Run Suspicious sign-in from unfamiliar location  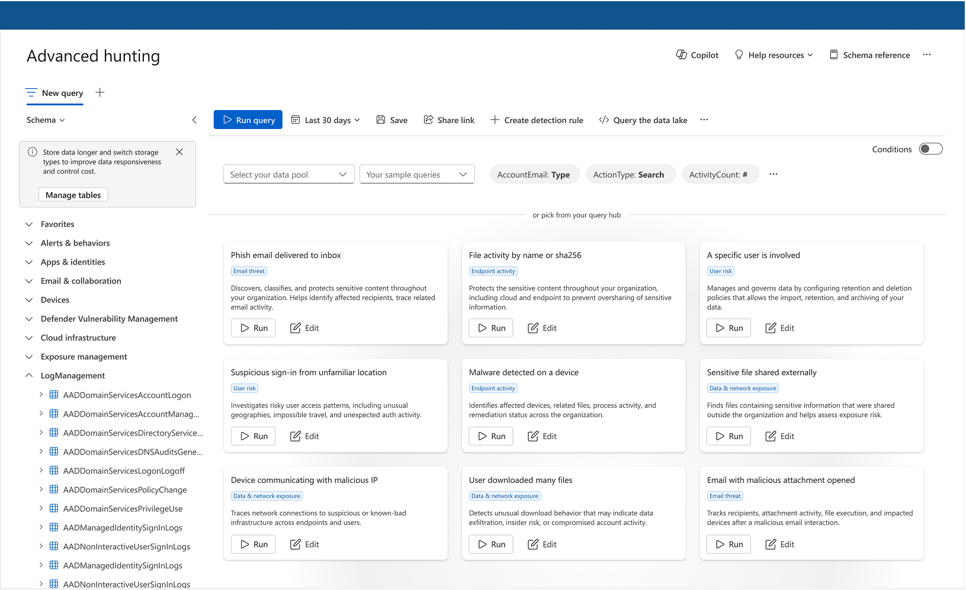coord(253,436)
